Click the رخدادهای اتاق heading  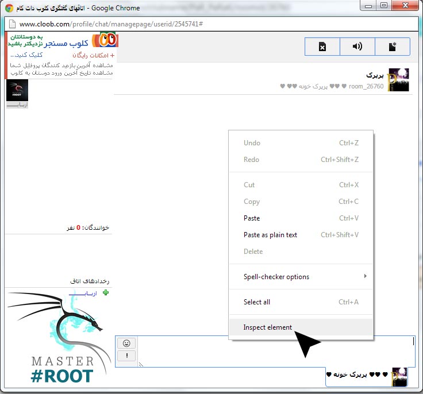(90, 281)
